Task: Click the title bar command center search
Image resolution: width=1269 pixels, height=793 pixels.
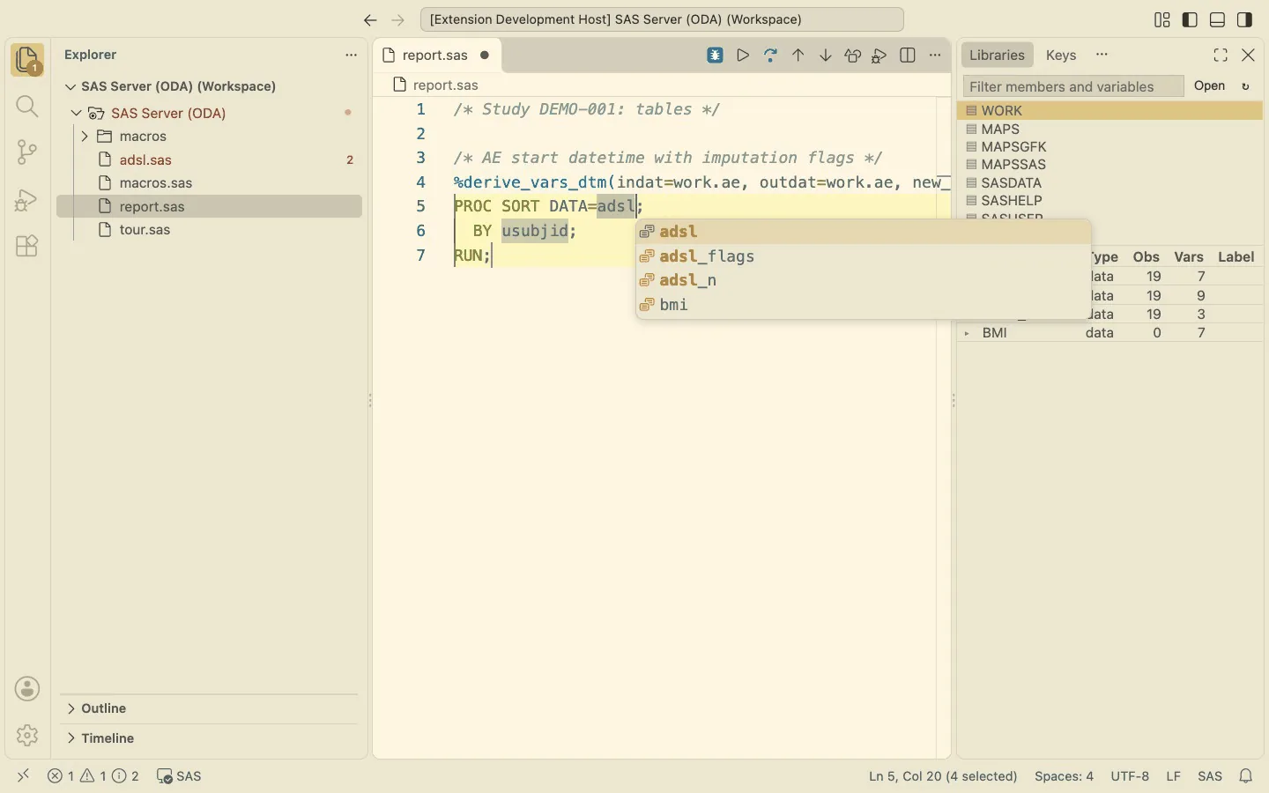Action: click(663, 19)
